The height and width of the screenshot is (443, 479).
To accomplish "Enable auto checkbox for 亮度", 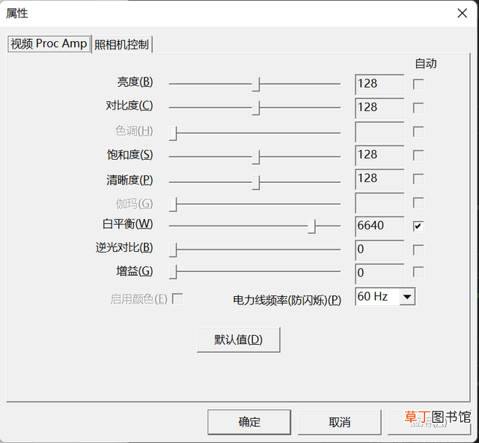I will point(418,85).
